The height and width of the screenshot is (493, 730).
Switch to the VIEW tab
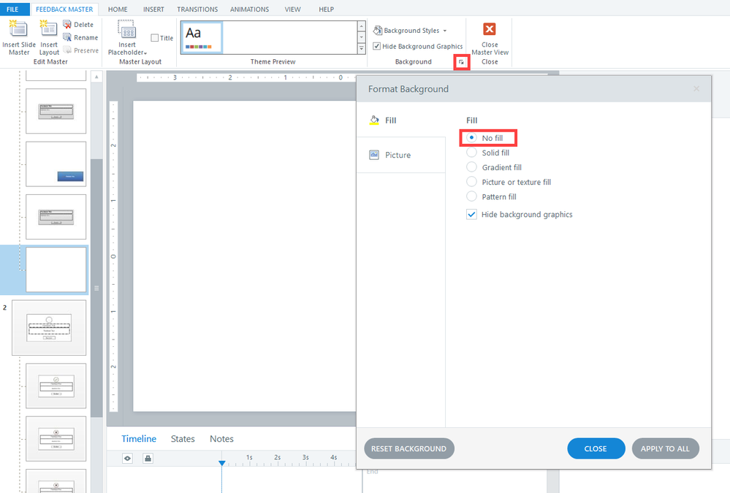[x=293, y=9]
